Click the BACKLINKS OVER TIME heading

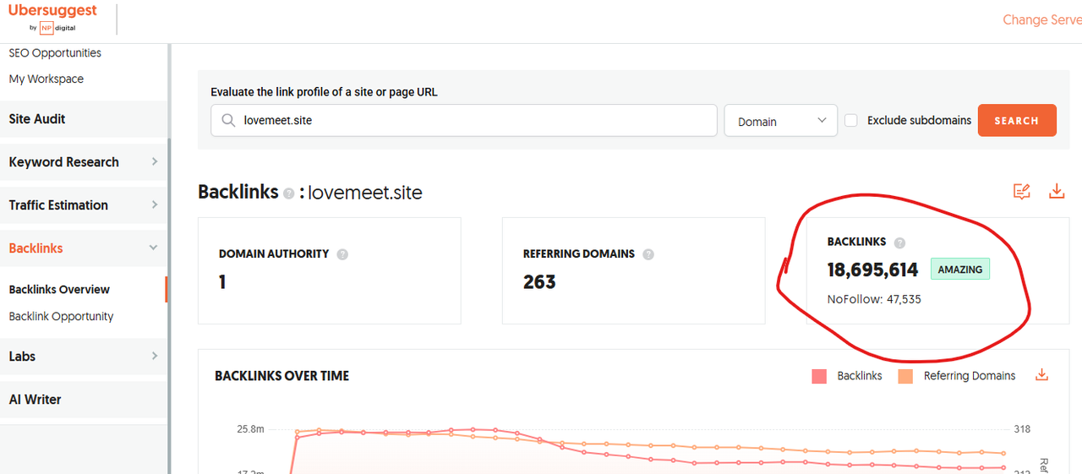point(281,376)
